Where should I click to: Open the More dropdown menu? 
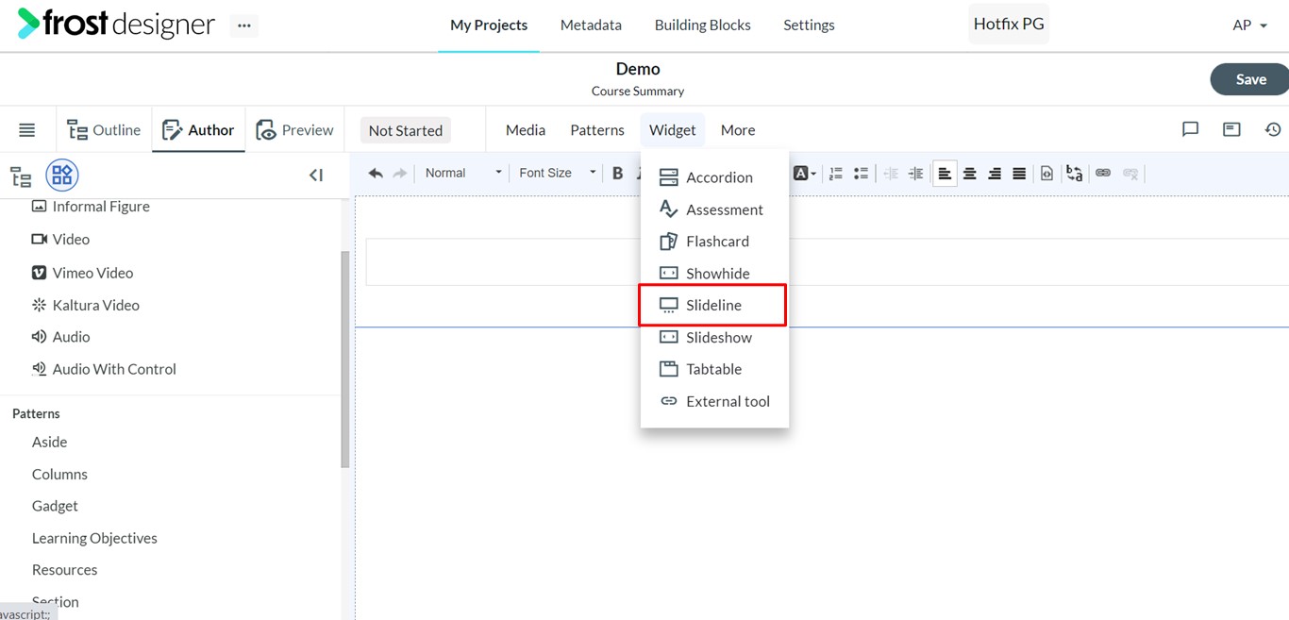click(738, 130)
